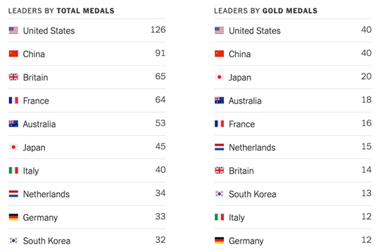Click South Korea's flag in gold medals list

[x=219, y=194]
